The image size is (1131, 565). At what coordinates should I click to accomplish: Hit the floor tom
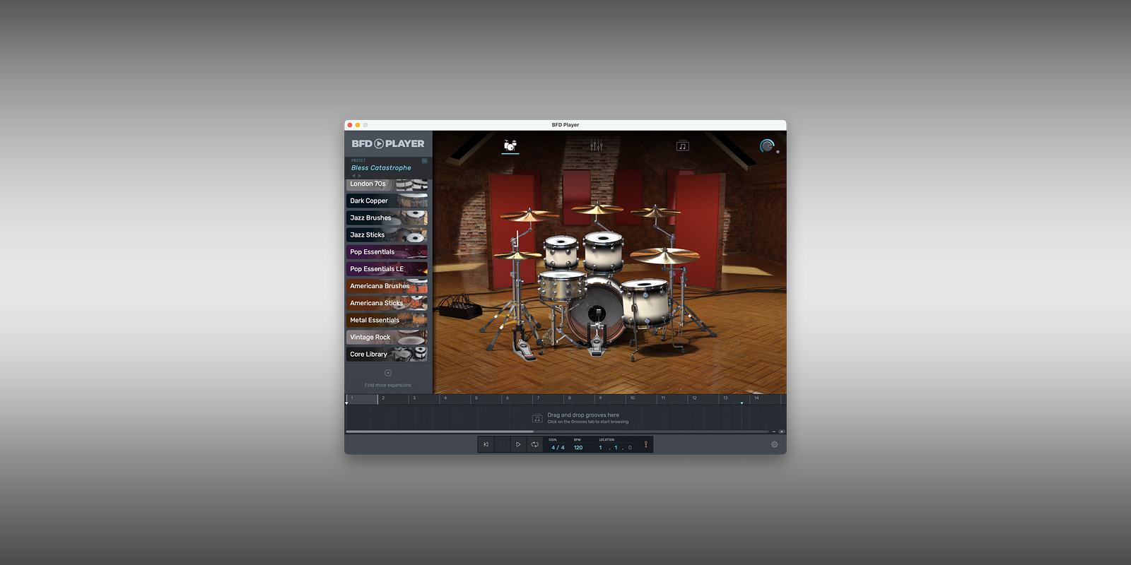pyautogui.click(x=645, y=302)
